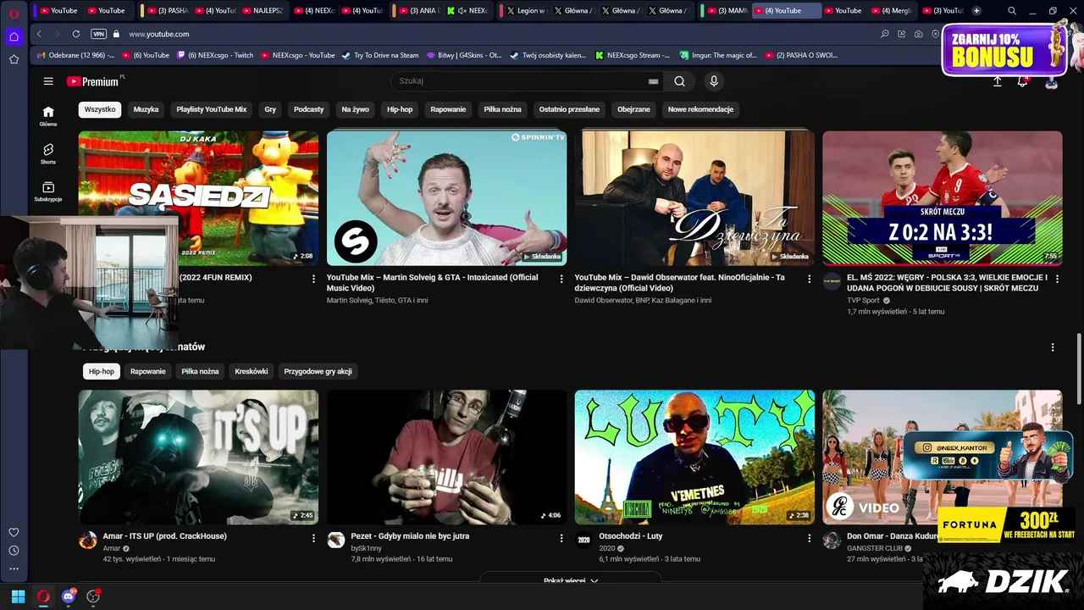Open Pezet - Gdyby miało nie być jutra title

point(410,536)
